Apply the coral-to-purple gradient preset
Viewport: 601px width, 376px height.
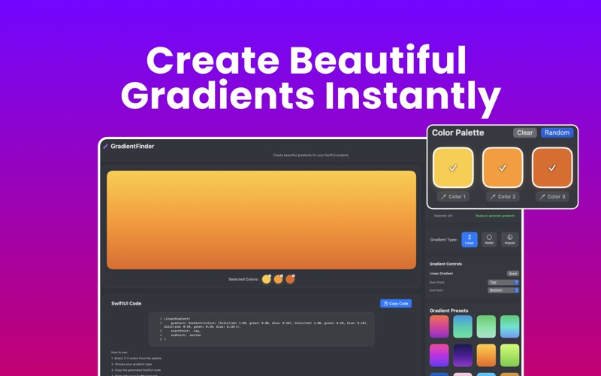pyautogui.click(x=439, y=326)
